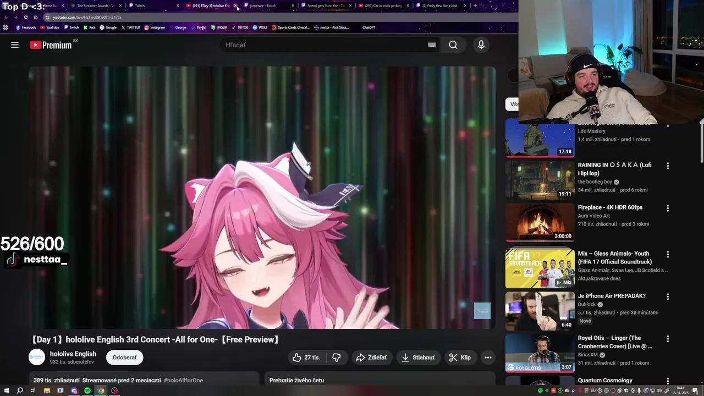Screen dimensions: 704x396
Task: Open taskbar search magnifier
Action: point(20,391)
